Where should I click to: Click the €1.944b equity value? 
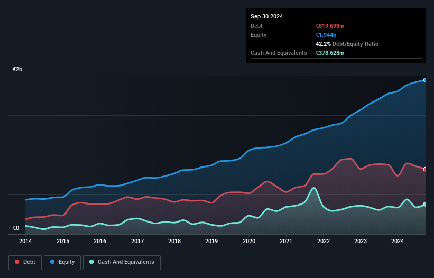[326, 35]
